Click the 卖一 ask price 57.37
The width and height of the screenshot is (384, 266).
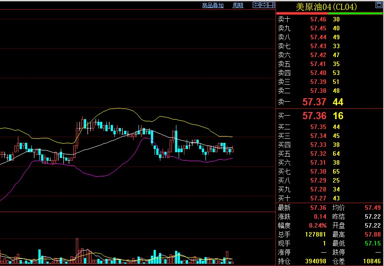click(314, 102)
